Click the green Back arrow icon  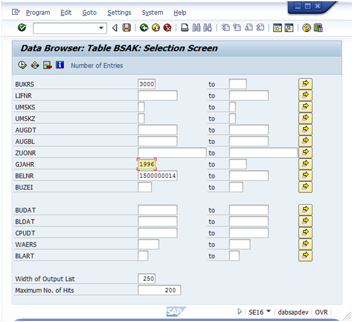[x=144, y=28]
